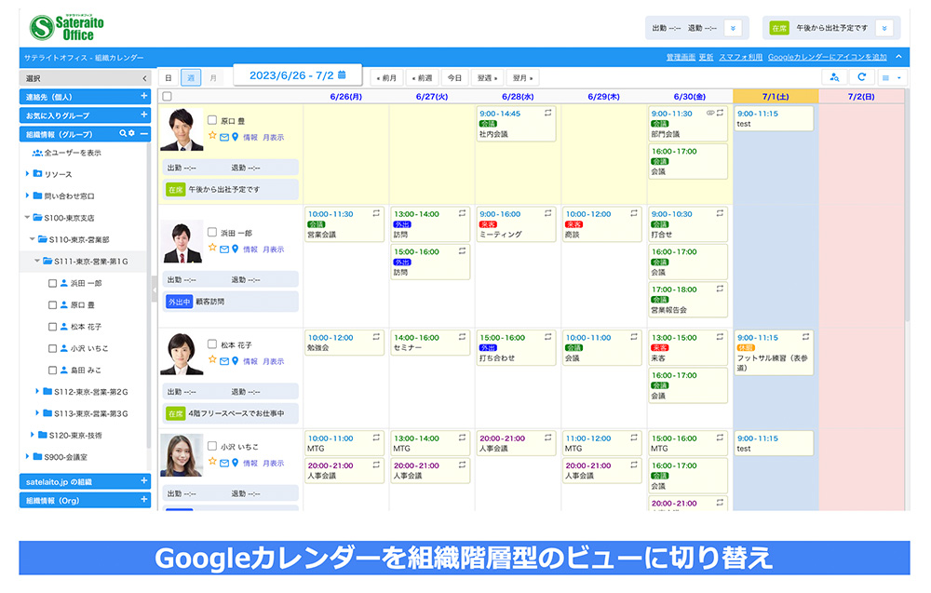The image size is (931, 593).
Task: Go to next month (翌月)
Action: 522,78
